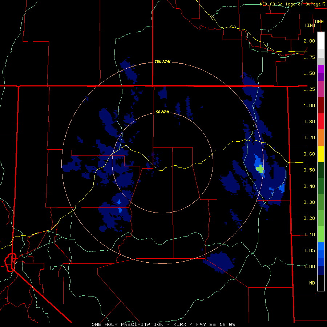Pick the darkest green legend swatch near 0.50

pyautogui.click(x=321, y=170)
